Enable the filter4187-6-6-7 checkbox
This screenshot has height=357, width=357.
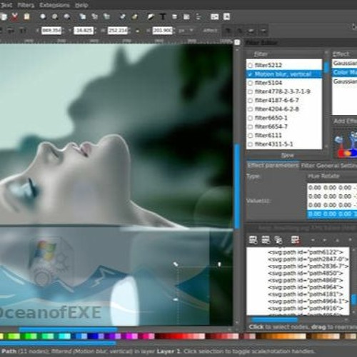click(250, 101)
